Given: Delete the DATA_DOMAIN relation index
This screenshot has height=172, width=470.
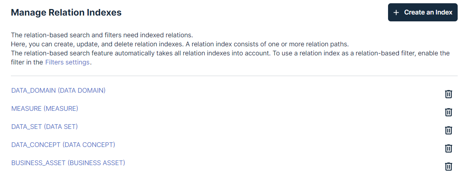Looking at the screenshot, I should coord(449,94).
